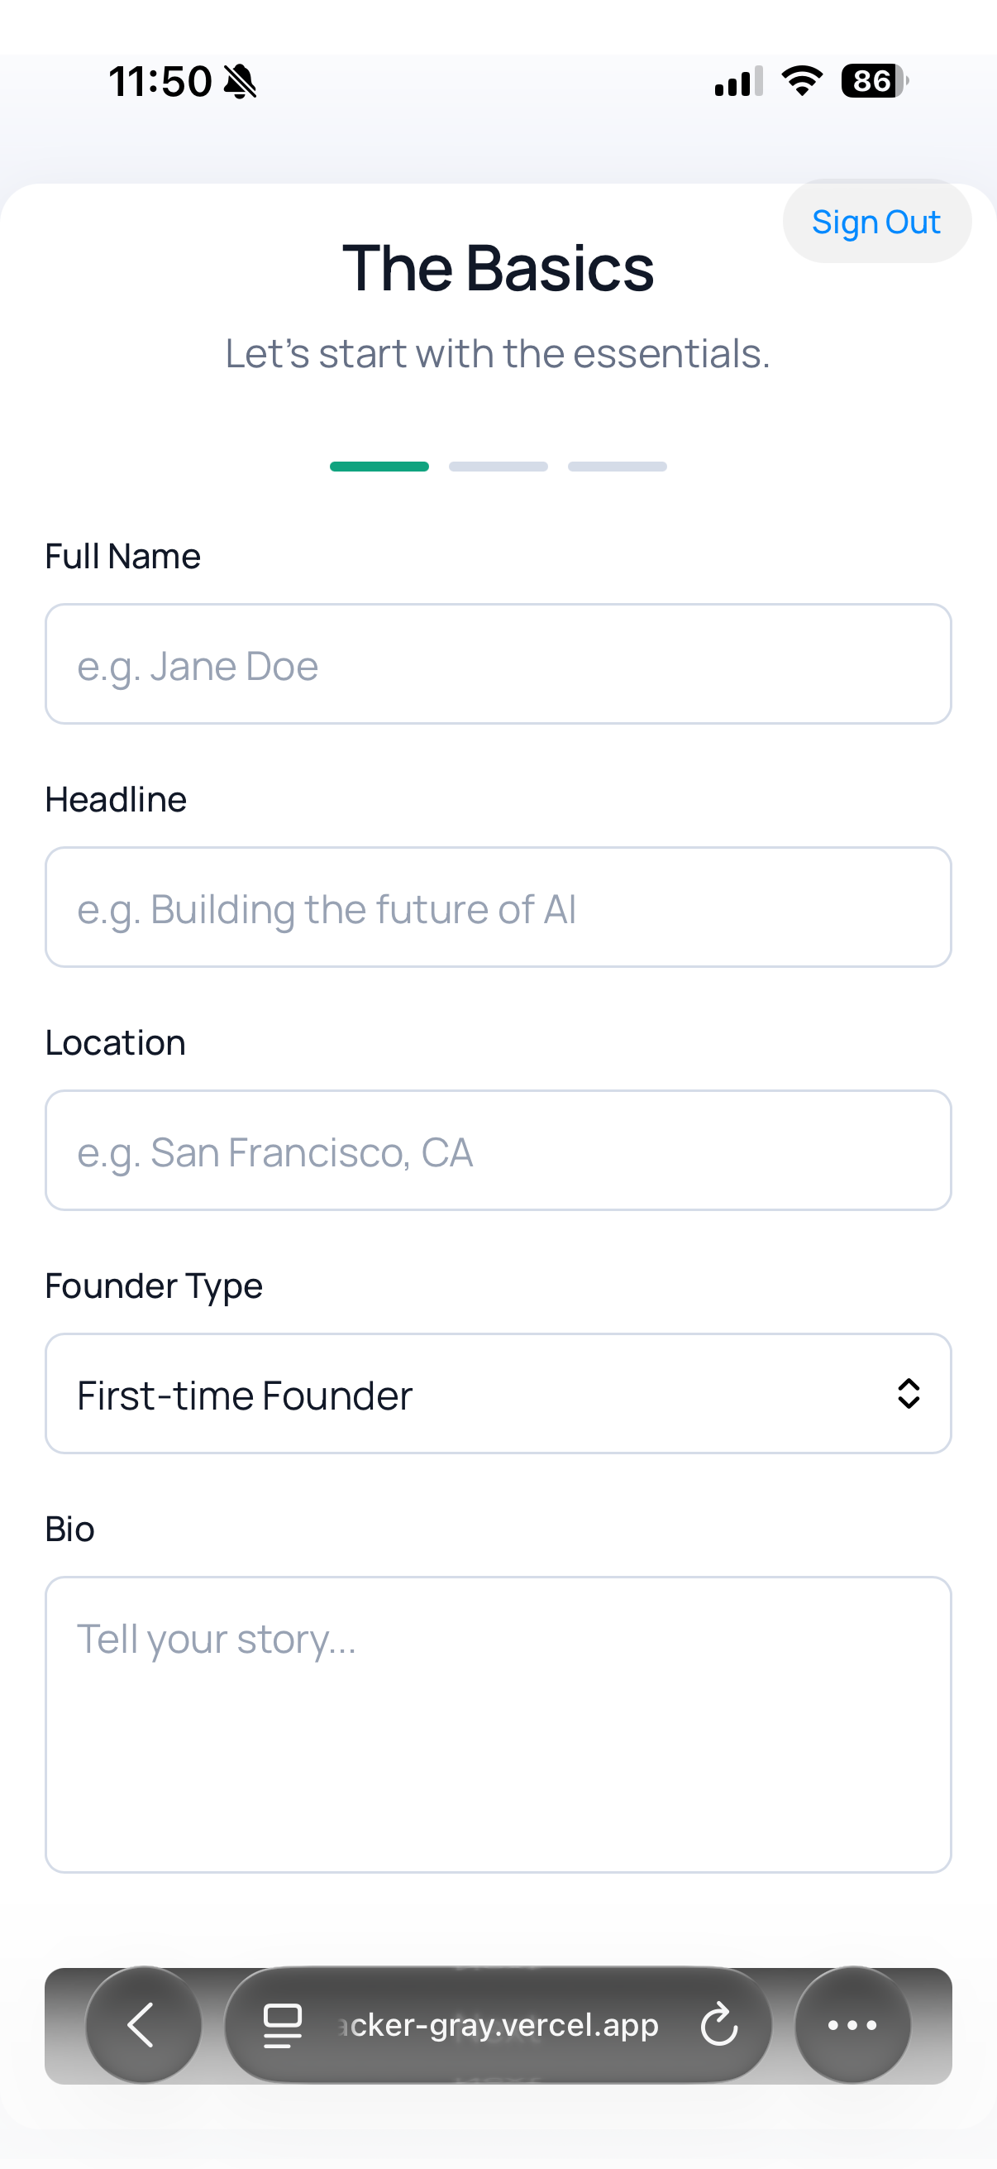Screen dimensions: 997x2169
Task: Tap the silent mode bell icon
Action: (241, 82)
